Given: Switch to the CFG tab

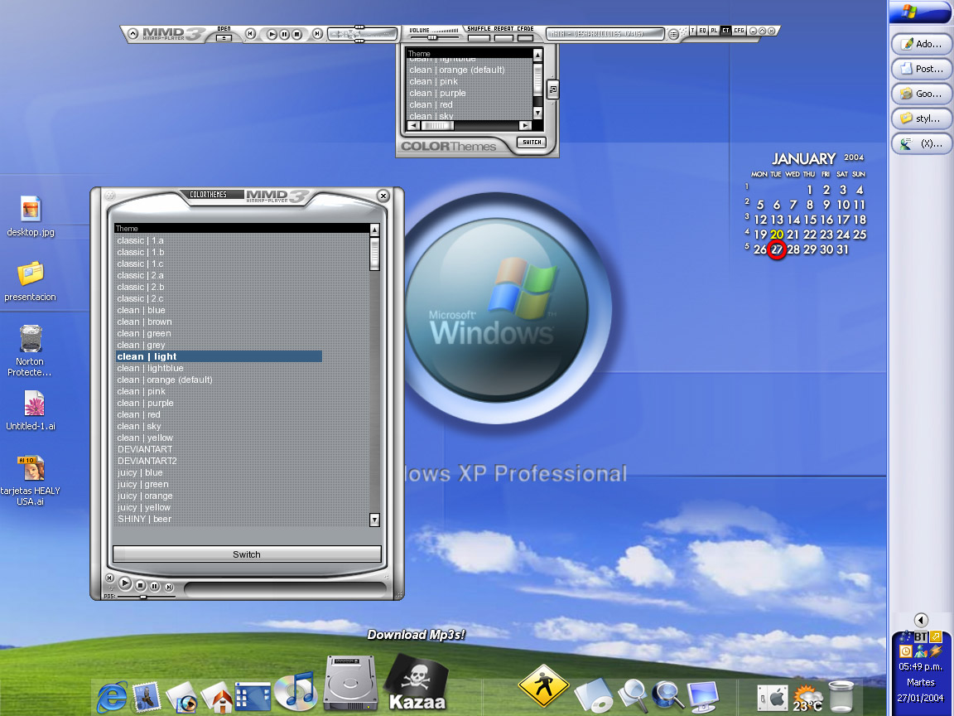Looking at the screenshot, I should [x=740, y=31].
